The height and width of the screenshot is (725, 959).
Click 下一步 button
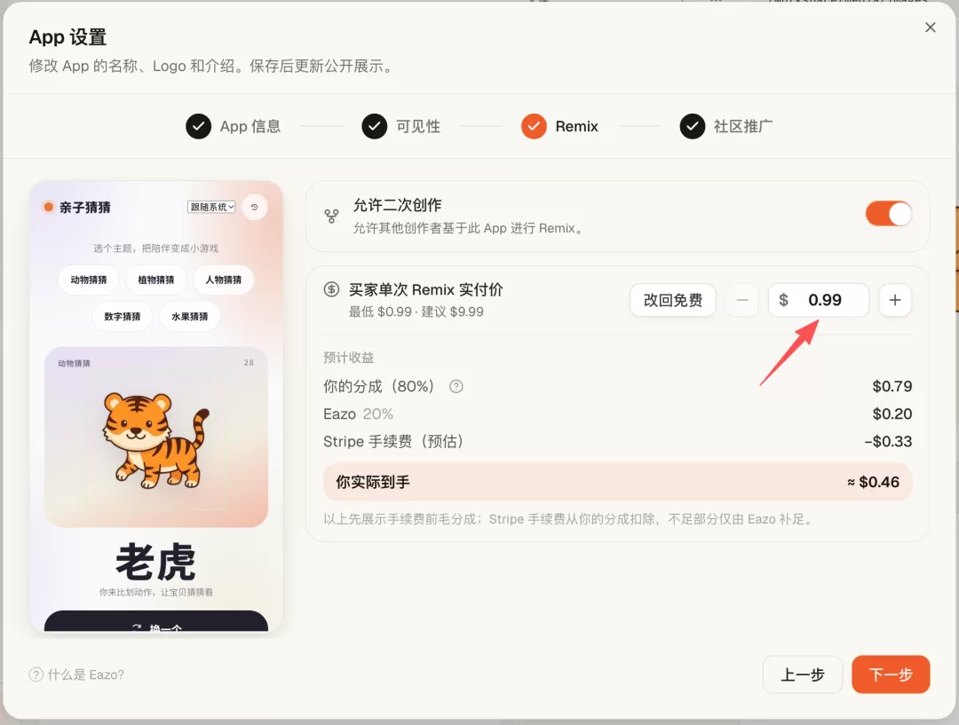pos(891,674)
